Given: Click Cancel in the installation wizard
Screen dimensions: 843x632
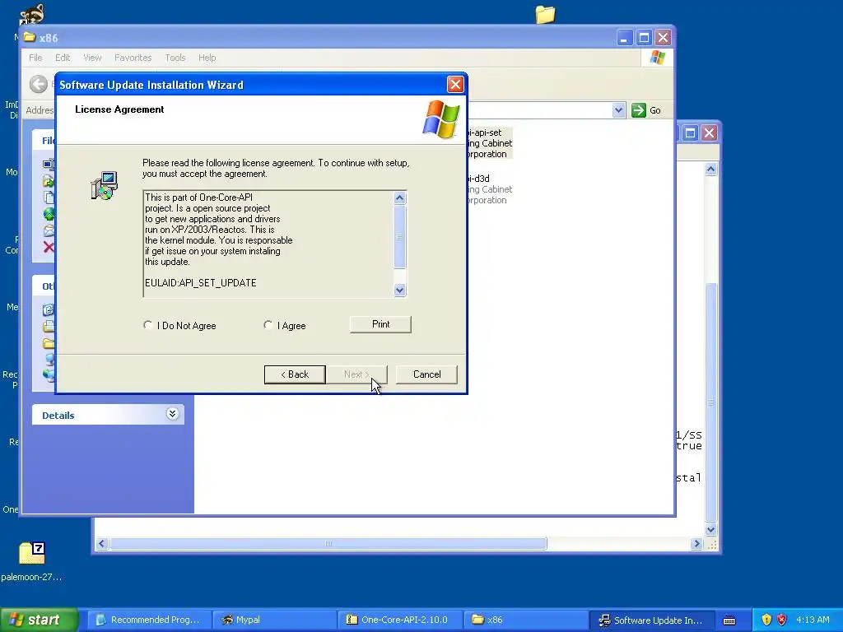Looking at the screenshot, I should pos(427,374).
